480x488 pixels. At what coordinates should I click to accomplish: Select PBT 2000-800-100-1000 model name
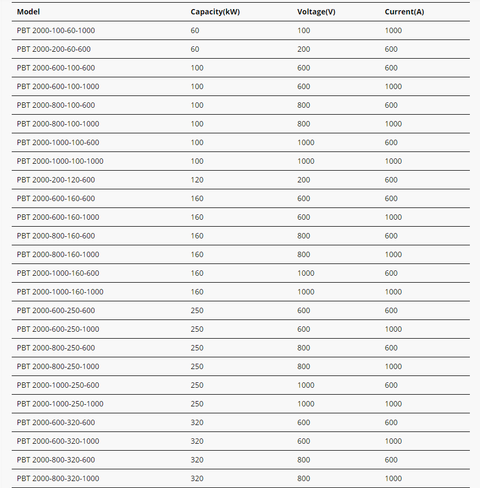point(58,124)
